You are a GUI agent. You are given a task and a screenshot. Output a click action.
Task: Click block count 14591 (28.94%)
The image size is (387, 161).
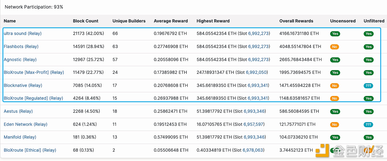[x=88, y=47]
